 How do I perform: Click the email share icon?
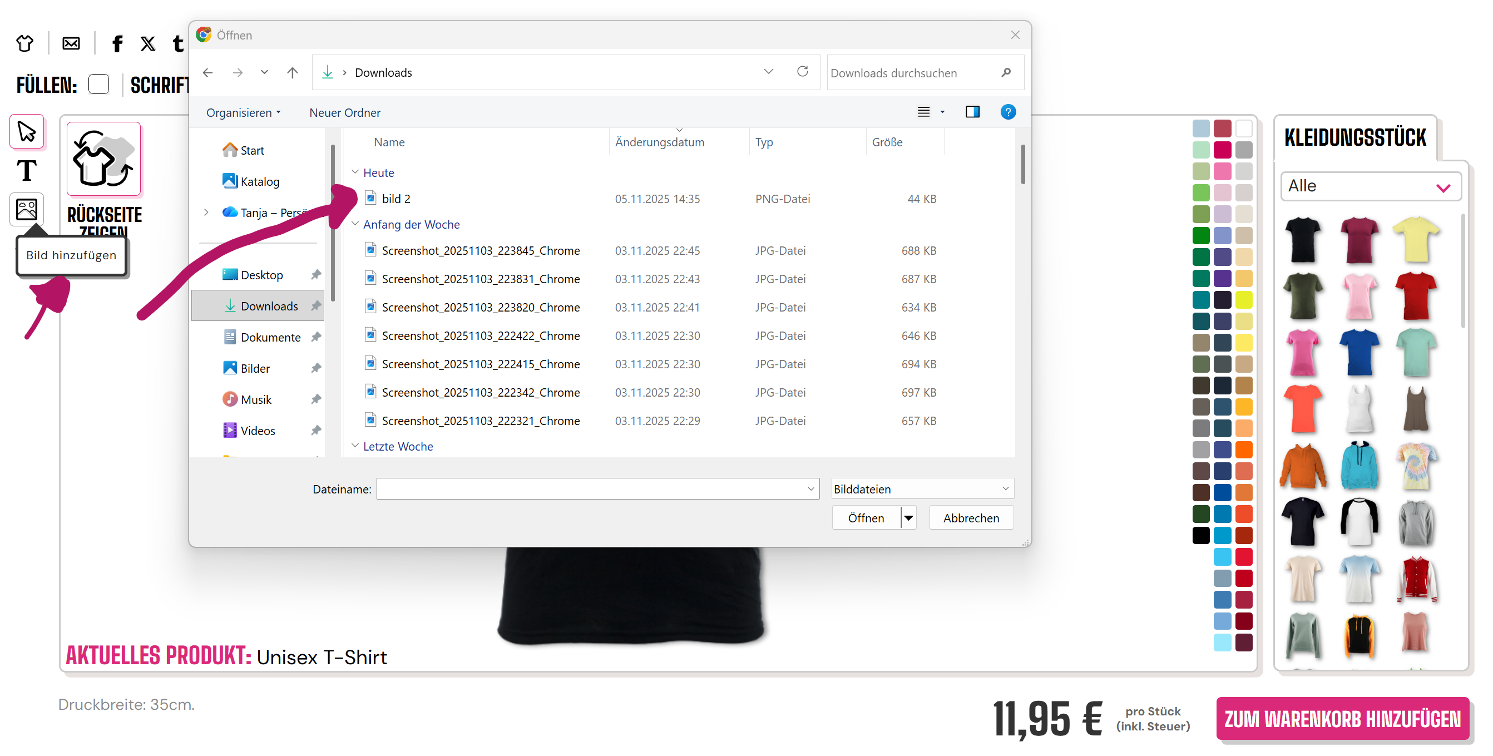point(71,43)
